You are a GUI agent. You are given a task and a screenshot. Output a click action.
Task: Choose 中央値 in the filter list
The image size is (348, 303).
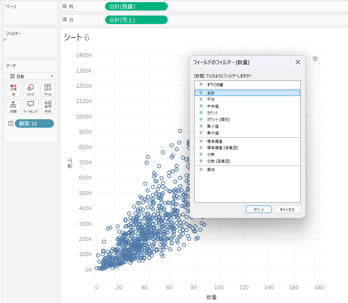[248, 106]
